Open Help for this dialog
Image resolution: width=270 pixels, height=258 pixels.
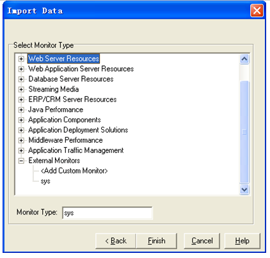(242, 241)
